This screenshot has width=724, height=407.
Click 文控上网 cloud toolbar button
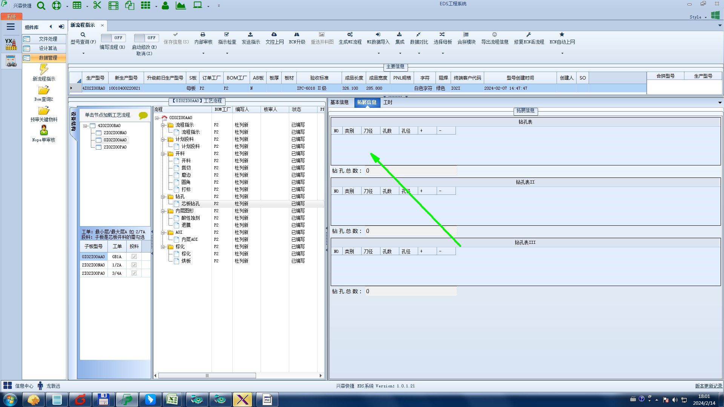click(x=275, y=38)
